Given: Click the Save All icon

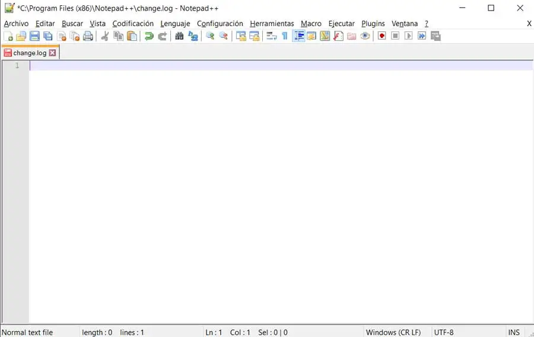Looking at the screenshot, I should coord(48,36).
